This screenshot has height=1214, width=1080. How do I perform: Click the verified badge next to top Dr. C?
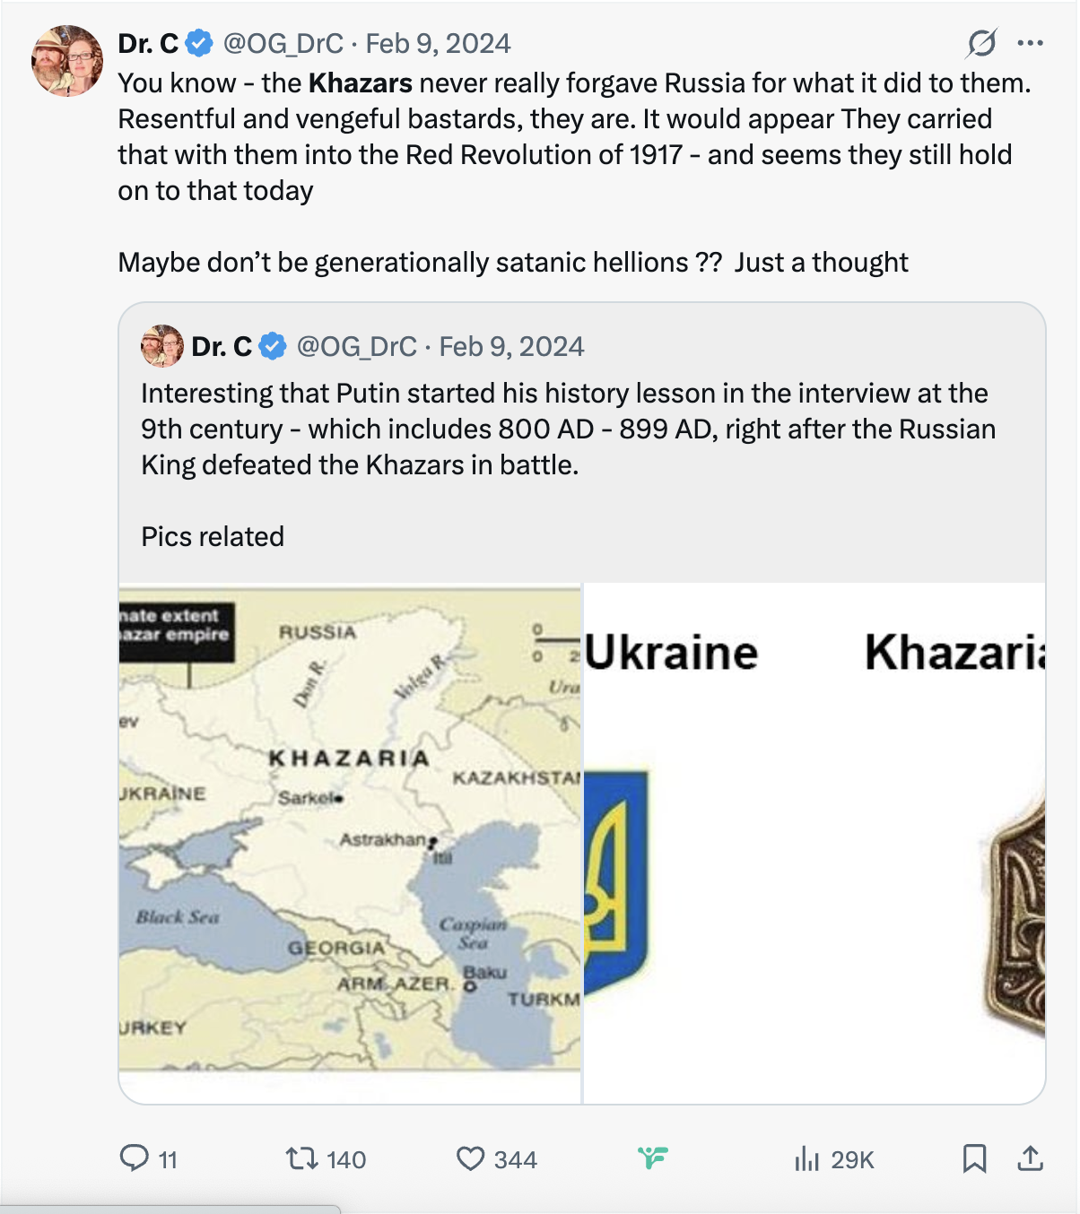point(199,43)
